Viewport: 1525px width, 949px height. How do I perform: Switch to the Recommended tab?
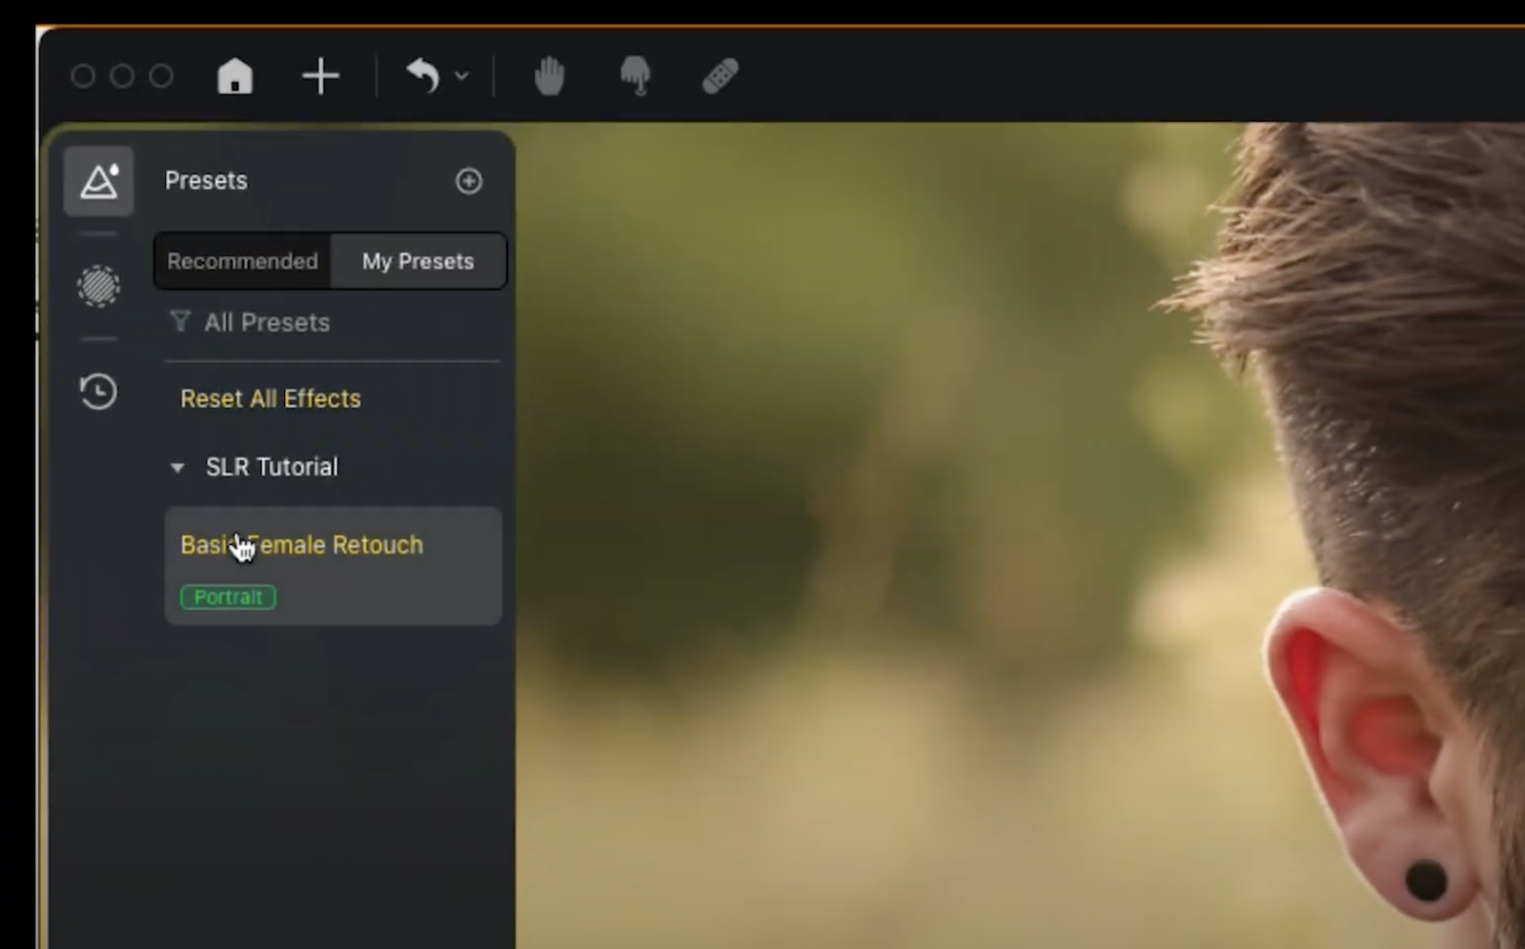(x=241, y=260)
